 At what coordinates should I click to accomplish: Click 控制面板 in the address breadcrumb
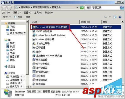[25, 7]
